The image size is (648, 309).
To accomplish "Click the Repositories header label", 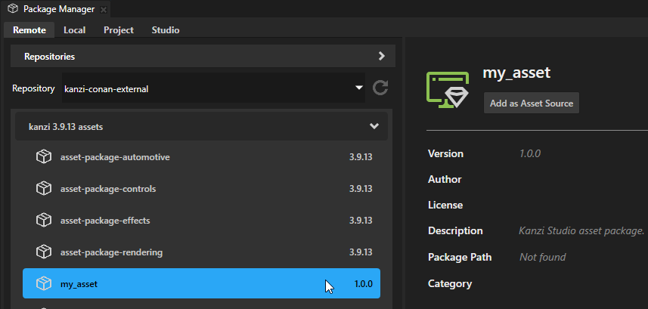I will pyautogui.click(x=50, y=57).
